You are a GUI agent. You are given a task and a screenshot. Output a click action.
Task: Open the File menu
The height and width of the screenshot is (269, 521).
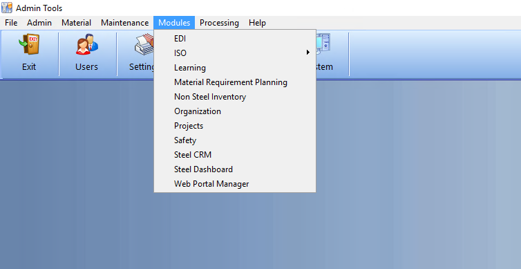click(11, 23)
